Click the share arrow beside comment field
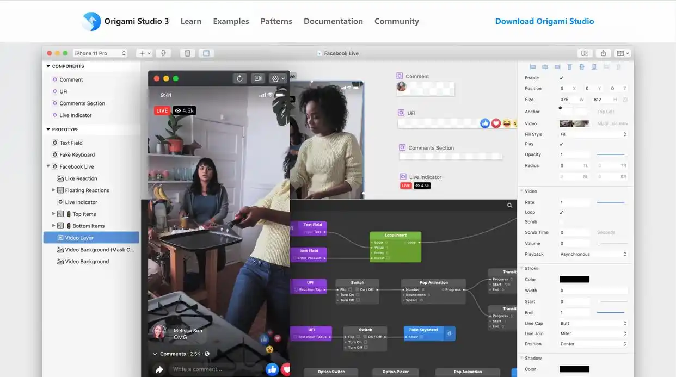This screenshot has width=676, height=377. [x=159, y=369]
